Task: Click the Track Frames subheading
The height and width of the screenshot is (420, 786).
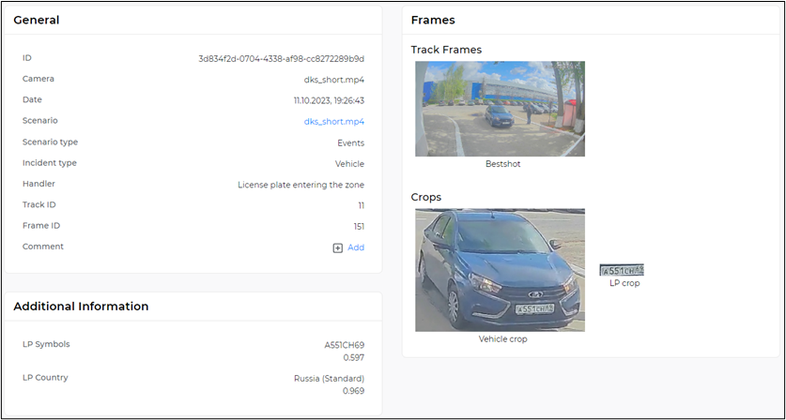Action: [446, 50]
